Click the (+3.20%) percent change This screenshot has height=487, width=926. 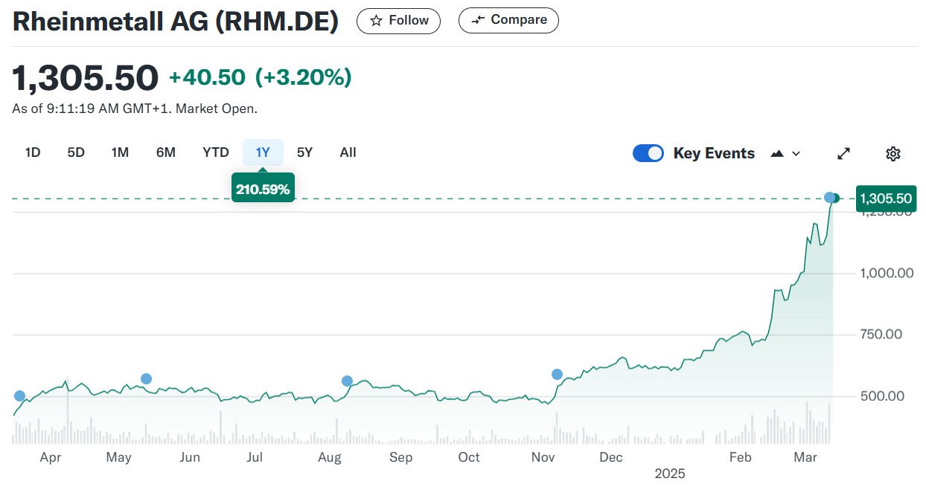[x=304, y=77]
